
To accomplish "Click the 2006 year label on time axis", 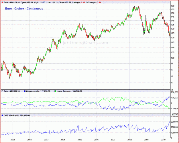I will coord(96,140).
